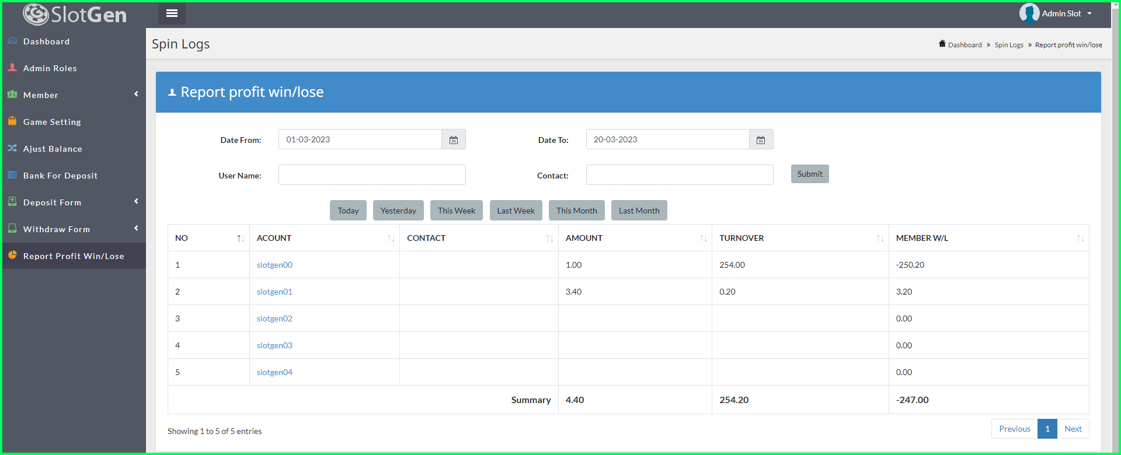Click the User Name input field

(372, 174)
